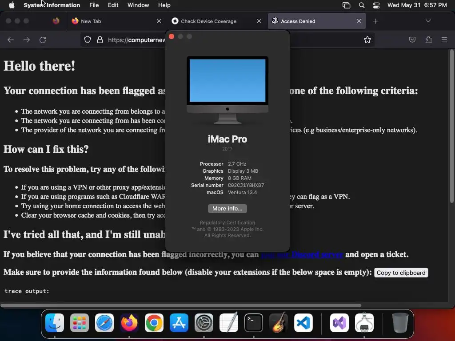Click the Processor 2.7 GHz value

point(237,164)
